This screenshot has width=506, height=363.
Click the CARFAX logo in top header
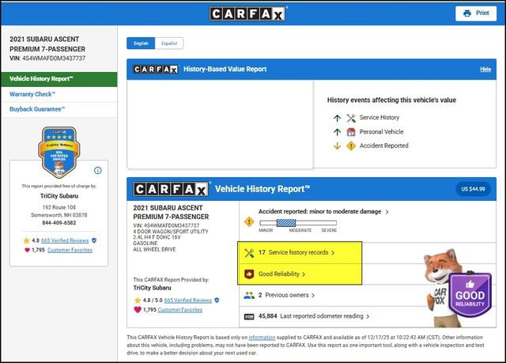point(248,13)
